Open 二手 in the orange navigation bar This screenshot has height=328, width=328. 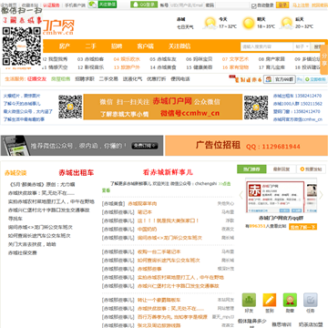coord(90,46)
